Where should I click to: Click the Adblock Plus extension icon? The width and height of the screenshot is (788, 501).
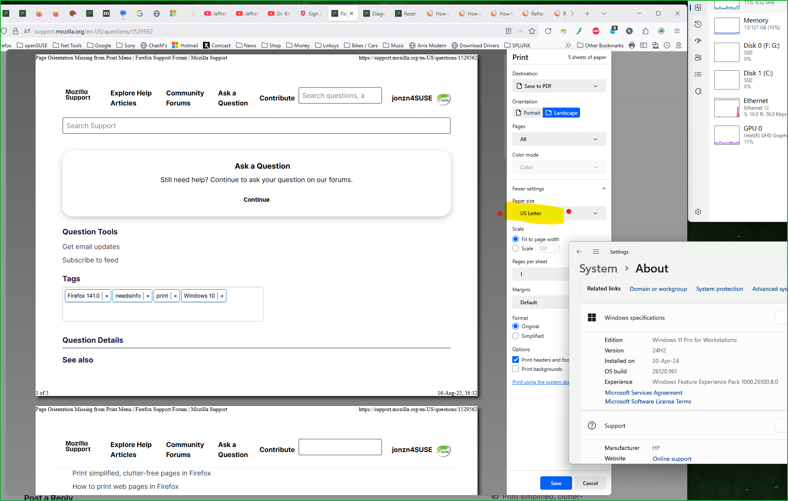[595, 31]
